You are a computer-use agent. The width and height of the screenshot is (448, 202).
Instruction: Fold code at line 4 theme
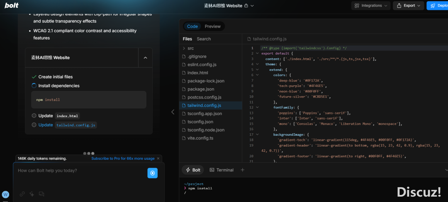tap(257, 65)
